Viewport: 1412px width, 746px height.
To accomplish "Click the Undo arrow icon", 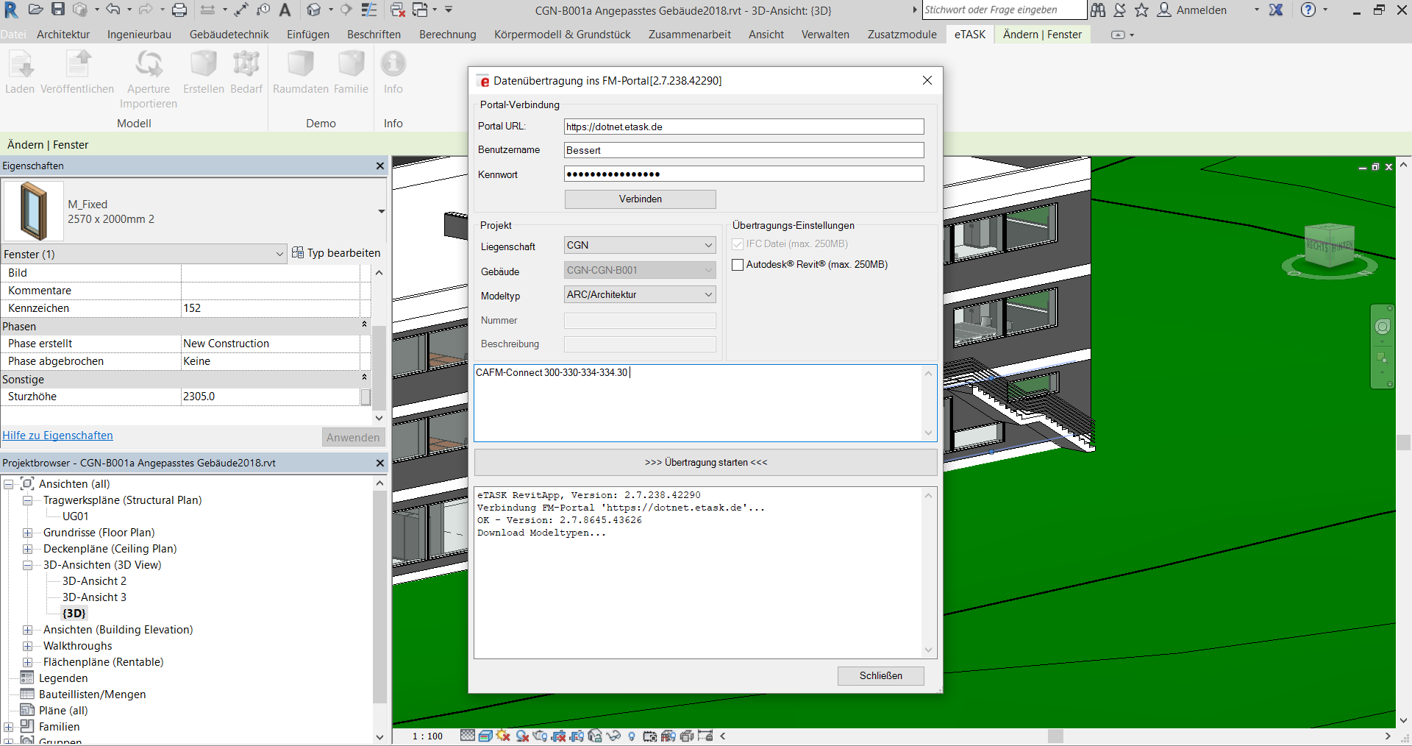I will point(113,10).
